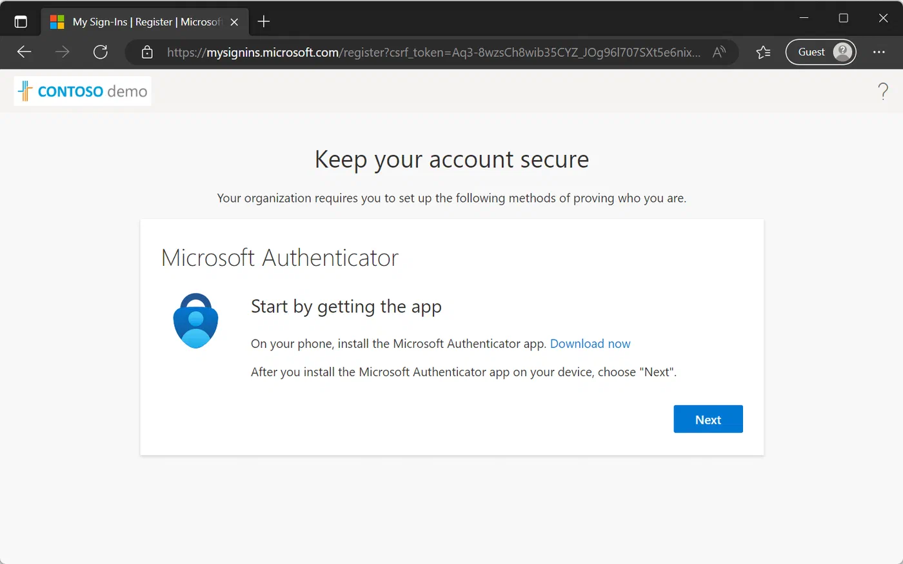Click the address bar URL field
903x564 pixels.
pyautogui.click(x=433, y=52)
